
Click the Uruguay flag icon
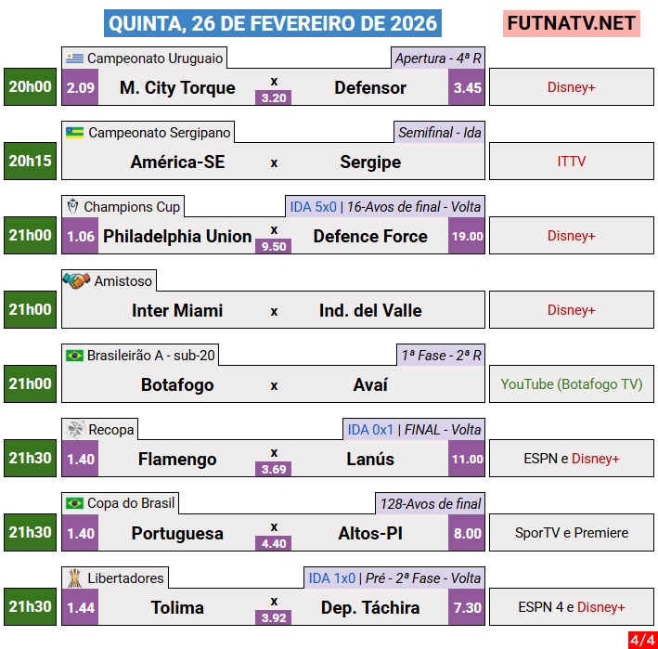pyautogui.click(x=75, y=58)
